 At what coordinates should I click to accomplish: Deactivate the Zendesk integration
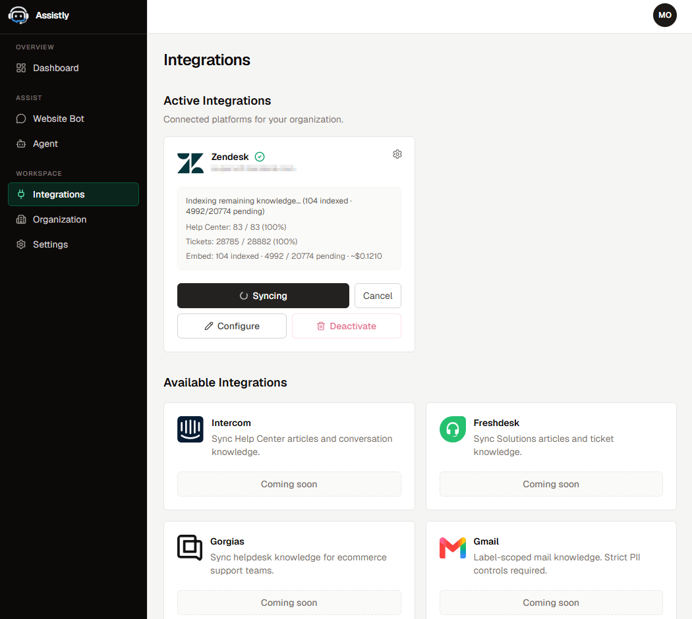[x=347, y=326]
